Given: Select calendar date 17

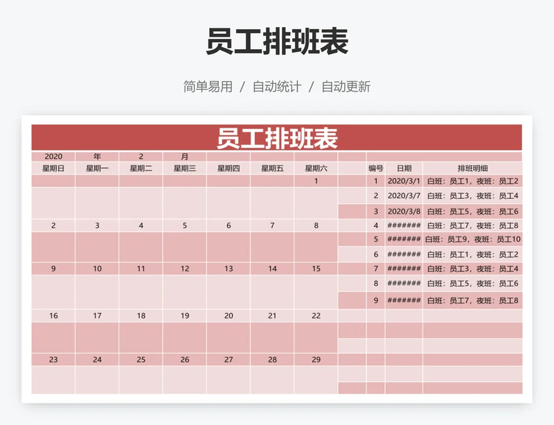Looking at the screenshot, I should tap(97, 315).
